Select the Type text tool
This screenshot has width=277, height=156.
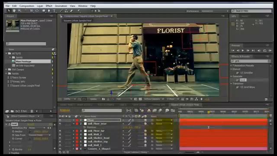tap(54, 11)
